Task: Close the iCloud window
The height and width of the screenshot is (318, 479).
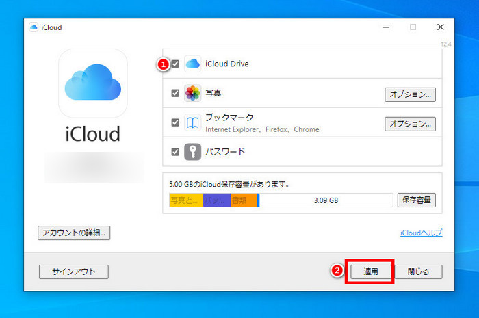Action: 440,27
